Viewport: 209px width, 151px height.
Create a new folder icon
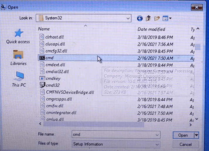157,18
